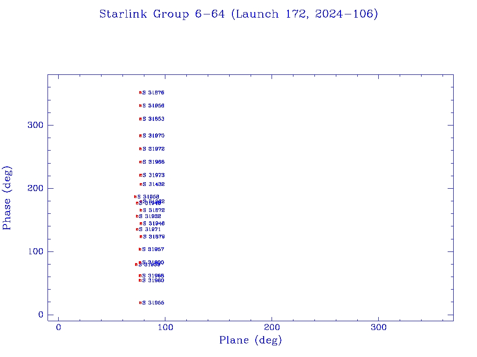Click the satellite label 'S 31879'
This screenshot has width=477, height=357.
coord(154,237)
